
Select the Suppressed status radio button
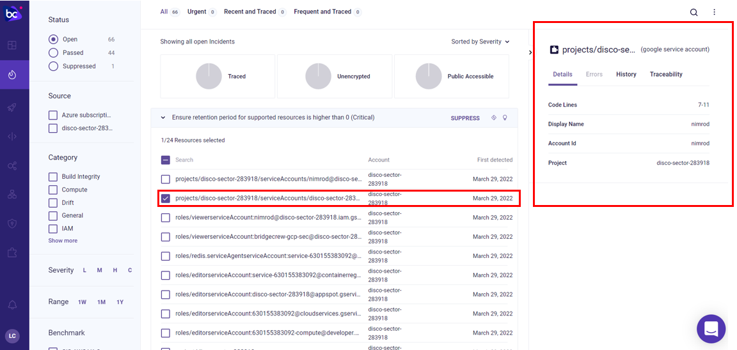click(x=54, y=66)
